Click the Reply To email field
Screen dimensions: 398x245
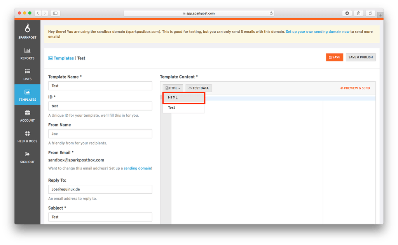click(x=100, y=189)
